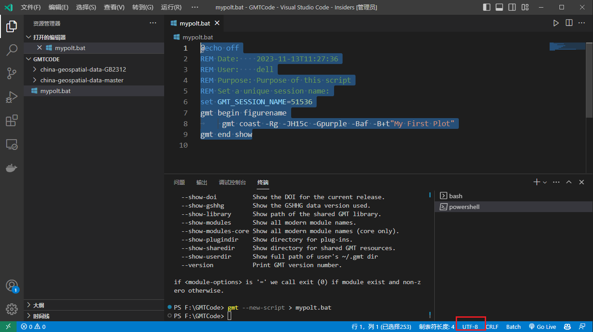Viewport: 593px width, 332px height.
Task: Open the Extensions view icon
Action: pyautogui.click(x=12, y=120)
